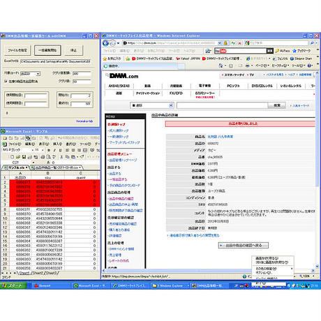Image resolution: width=321 pixels, height=321 pixels.
Task: Open the マーケットプレイストップ sidebar link
Action: click(x=124, y=142)
